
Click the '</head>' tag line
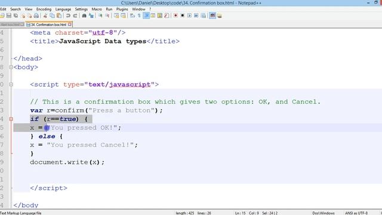pyautogui.click(x=28, y=59)
